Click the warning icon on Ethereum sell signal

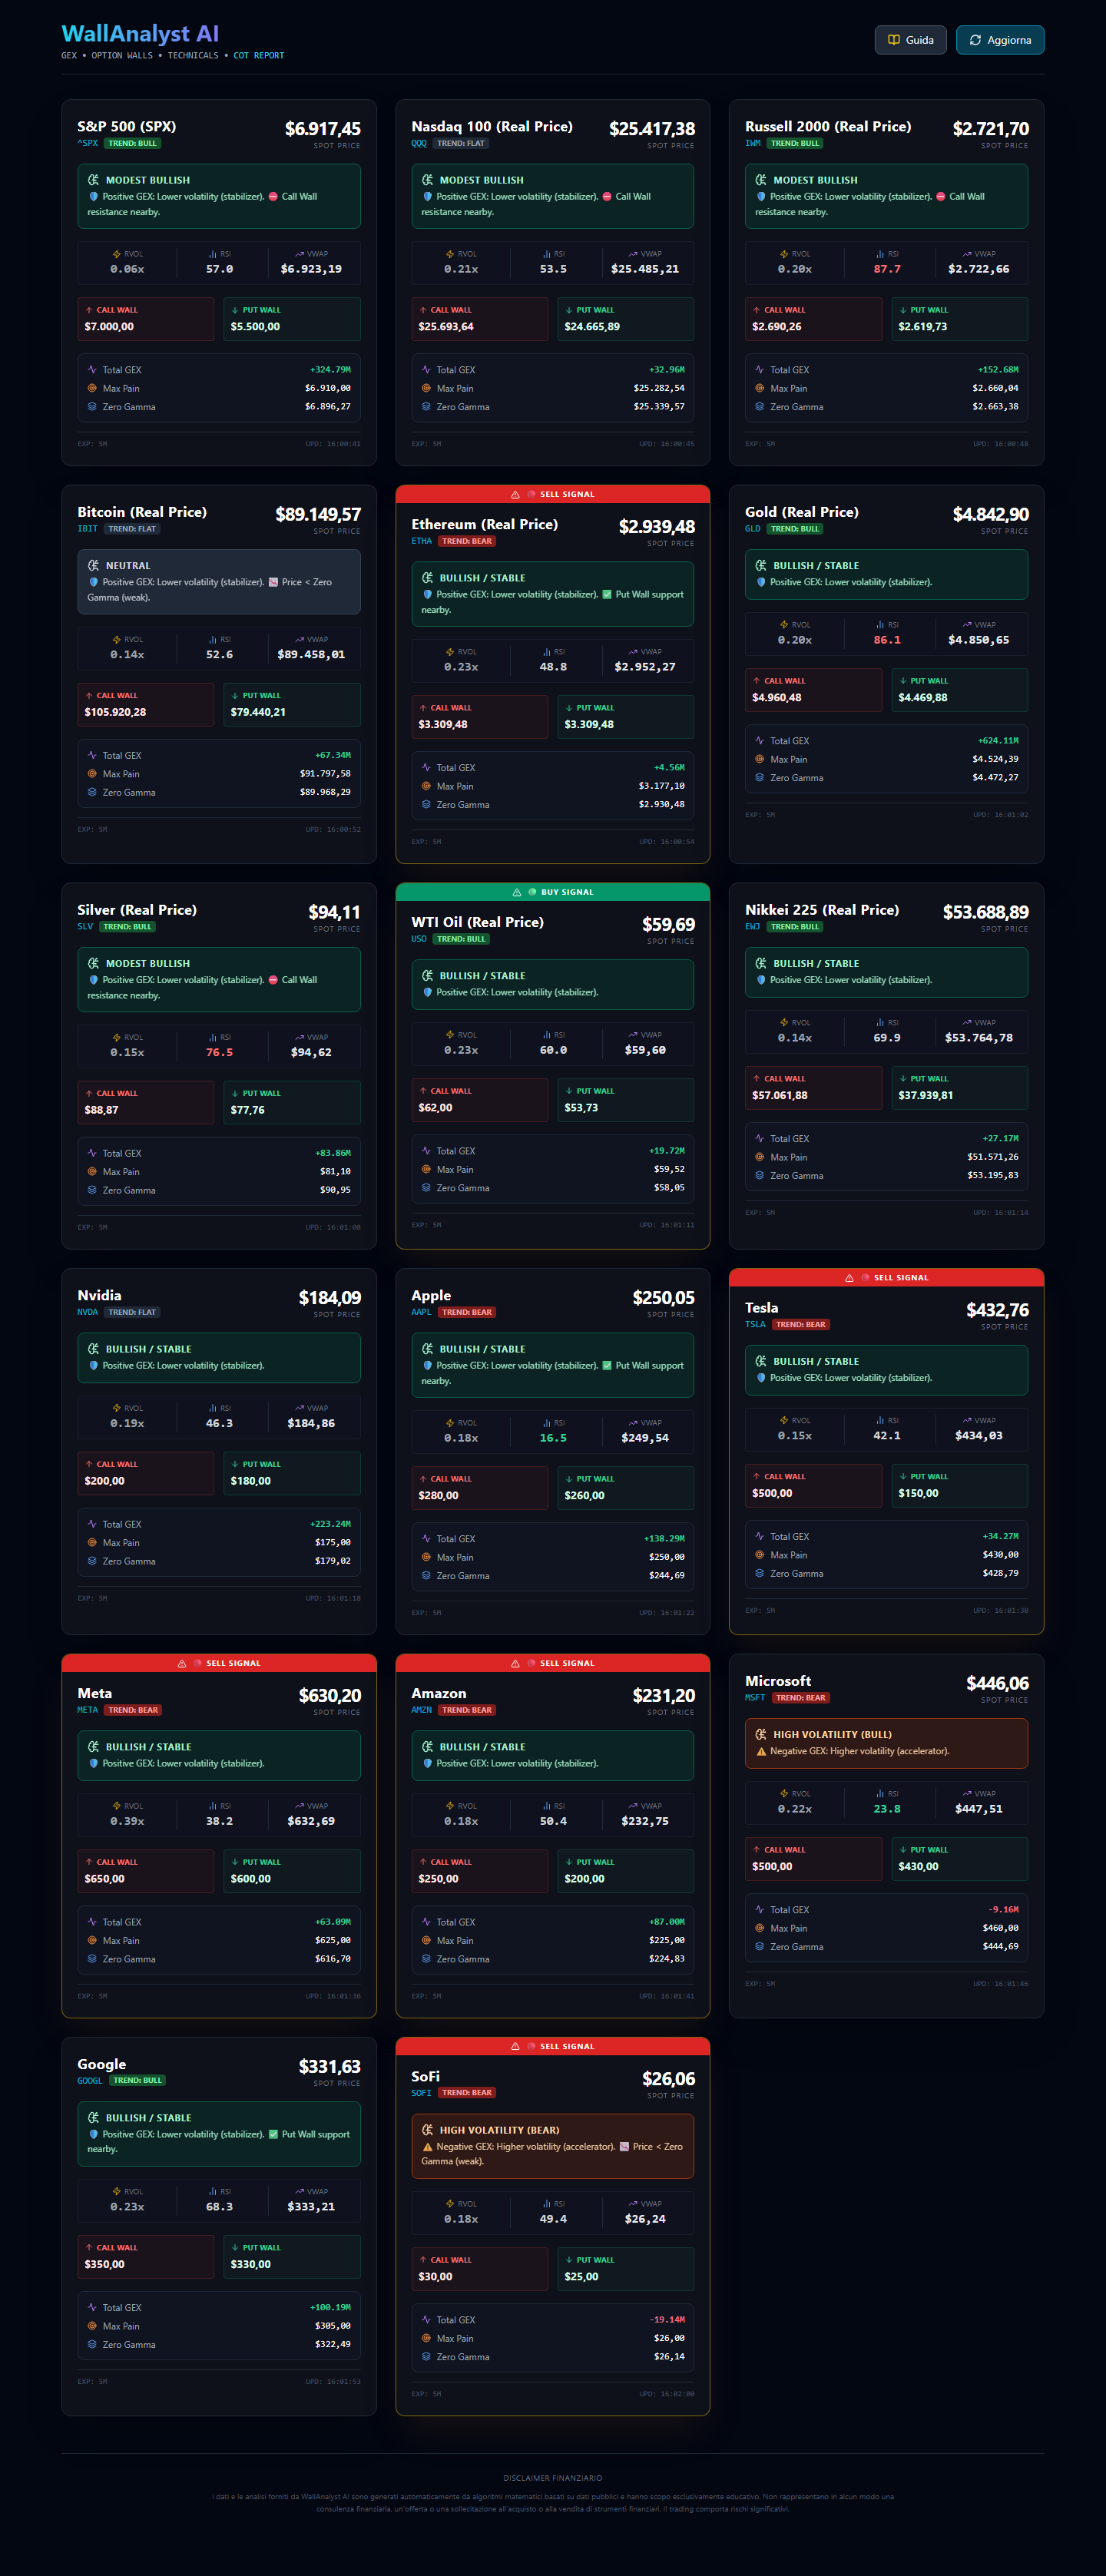[x=515, y=494]
